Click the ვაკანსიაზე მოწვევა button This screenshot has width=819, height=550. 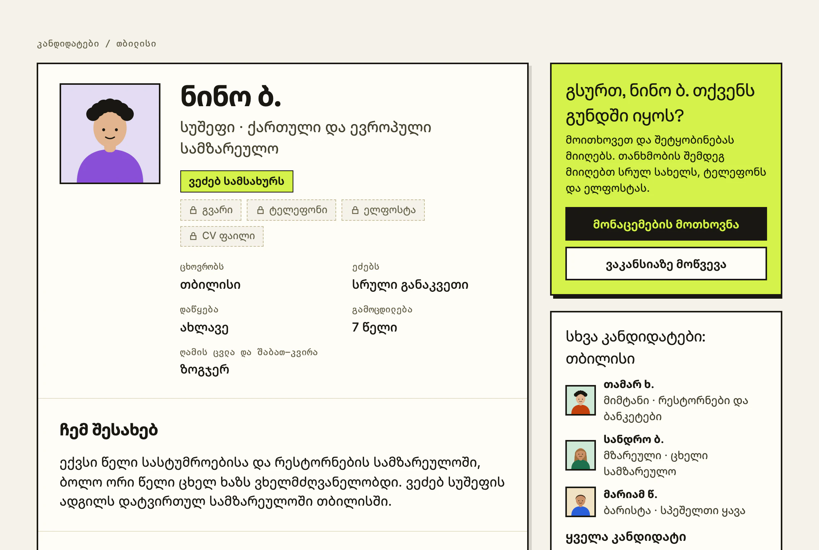tap(666, 264)
